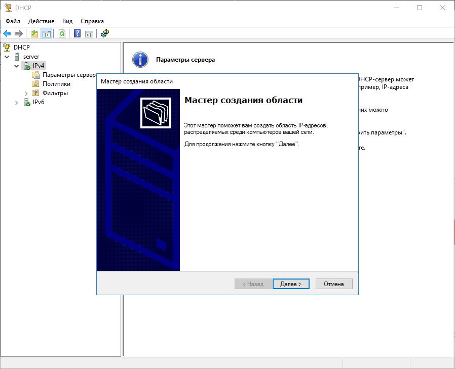Screen dimensions: 455x369
Task: Expand the IPv6 tree node
Action: (16, 102)
